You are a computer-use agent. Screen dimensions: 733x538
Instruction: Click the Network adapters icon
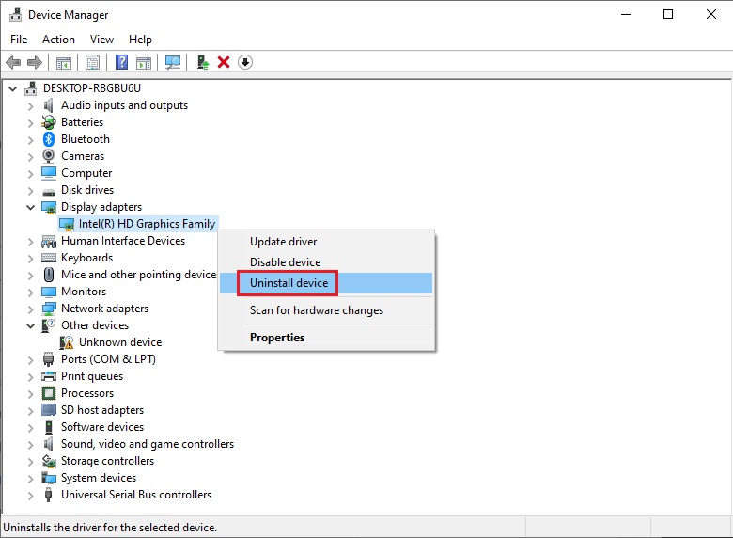(49, 309)
